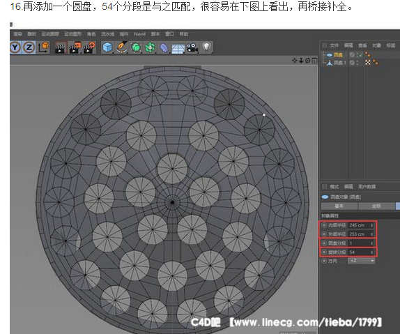This screenshot has width=400, height=334.
Task: Open Object Manager 标签 menu
Action: point(391,45)
